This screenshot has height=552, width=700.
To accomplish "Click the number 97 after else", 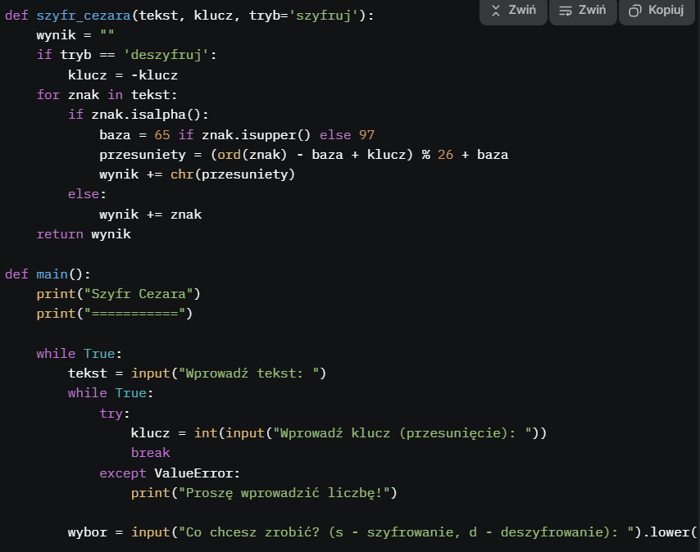I will pyautogui.click(x=366, y=134).
